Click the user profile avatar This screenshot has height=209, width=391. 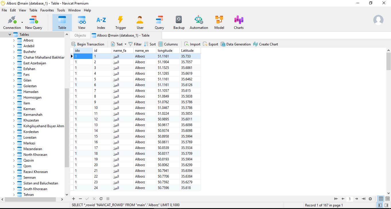378,20
